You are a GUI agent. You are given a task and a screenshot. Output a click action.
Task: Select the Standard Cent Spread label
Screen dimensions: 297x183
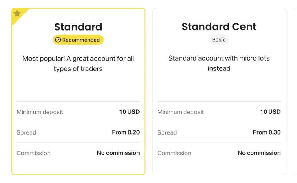tap(167, 132)
